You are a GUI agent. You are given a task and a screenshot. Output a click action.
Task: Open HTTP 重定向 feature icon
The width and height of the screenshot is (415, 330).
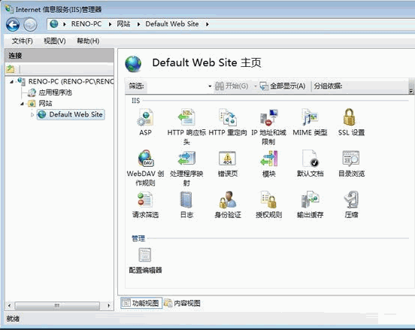point(228,117)
